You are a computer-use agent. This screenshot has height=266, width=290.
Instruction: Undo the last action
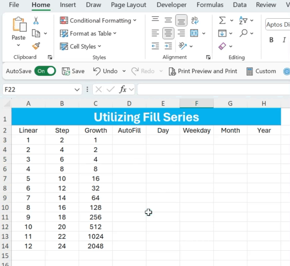tap(105, 71)
